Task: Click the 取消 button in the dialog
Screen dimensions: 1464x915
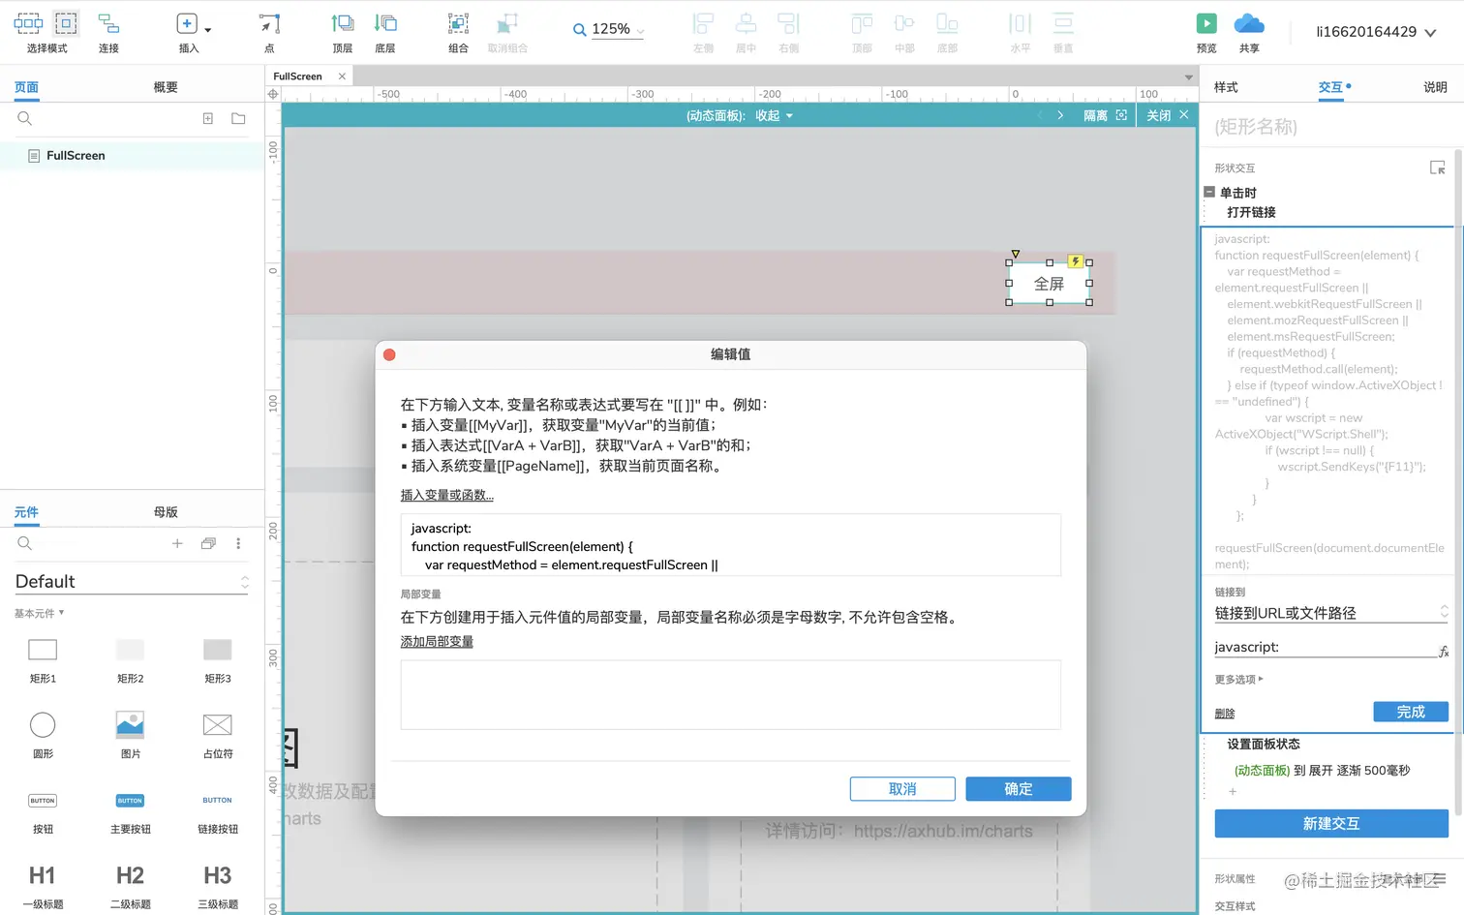Action: [902, 789]
